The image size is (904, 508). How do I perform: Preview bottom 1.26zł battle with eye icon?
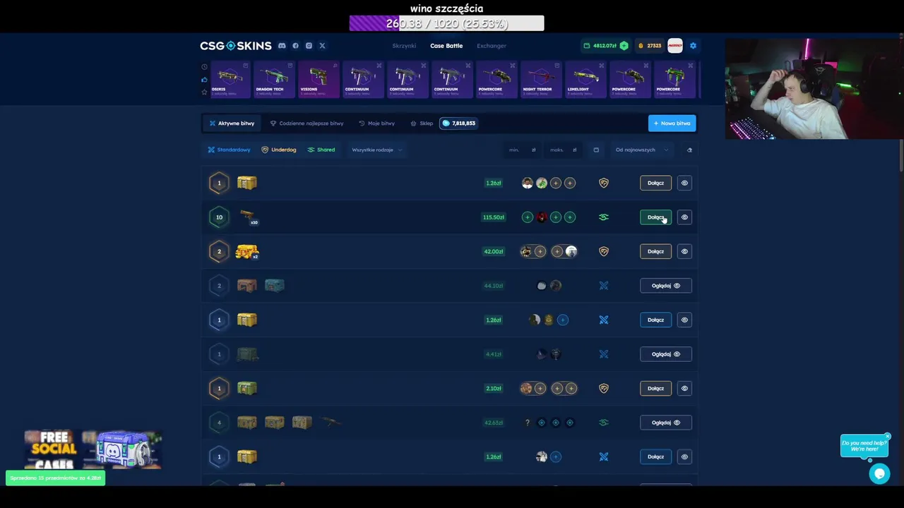pos(684,456)
